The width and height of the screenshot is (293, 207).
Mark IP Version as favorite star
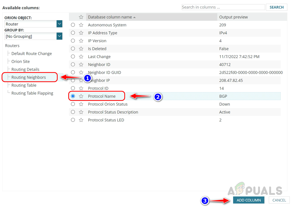click(x=81, y=41)
